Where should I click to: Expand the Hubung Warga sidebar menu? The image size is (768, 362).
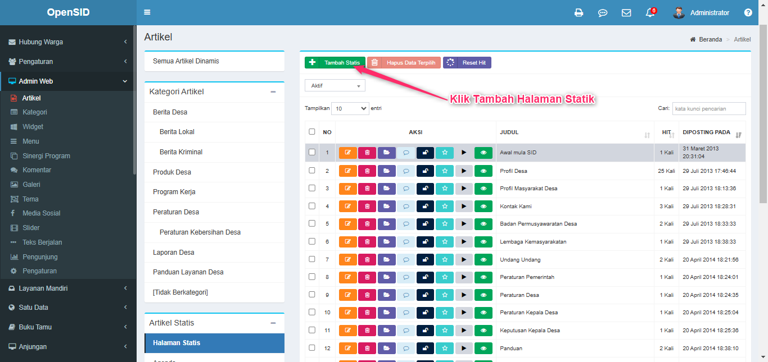tap(67, 42)
